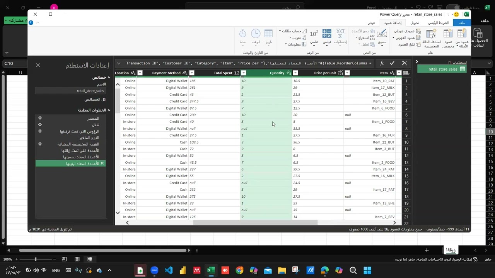495x278 pixels.
Task: Click the Column From Examples icon
Action: [x=462, y=34]
